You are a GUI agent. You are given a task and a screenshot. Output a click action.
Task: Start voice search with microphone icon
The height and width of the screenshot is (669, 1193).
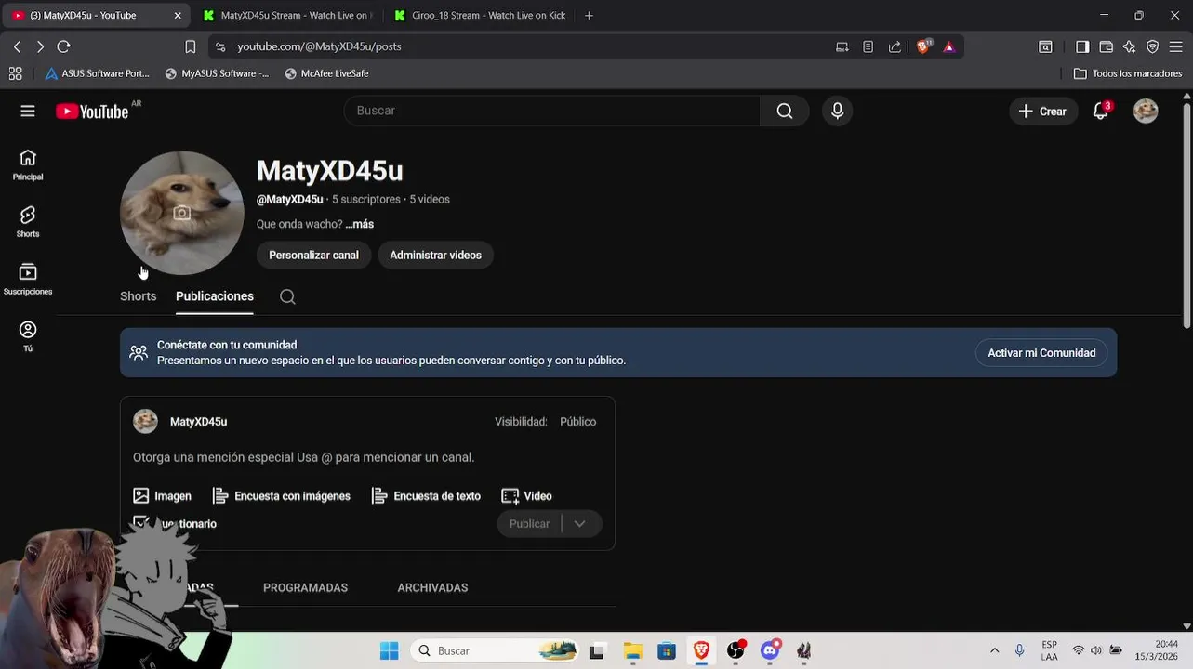pos(837,111)
